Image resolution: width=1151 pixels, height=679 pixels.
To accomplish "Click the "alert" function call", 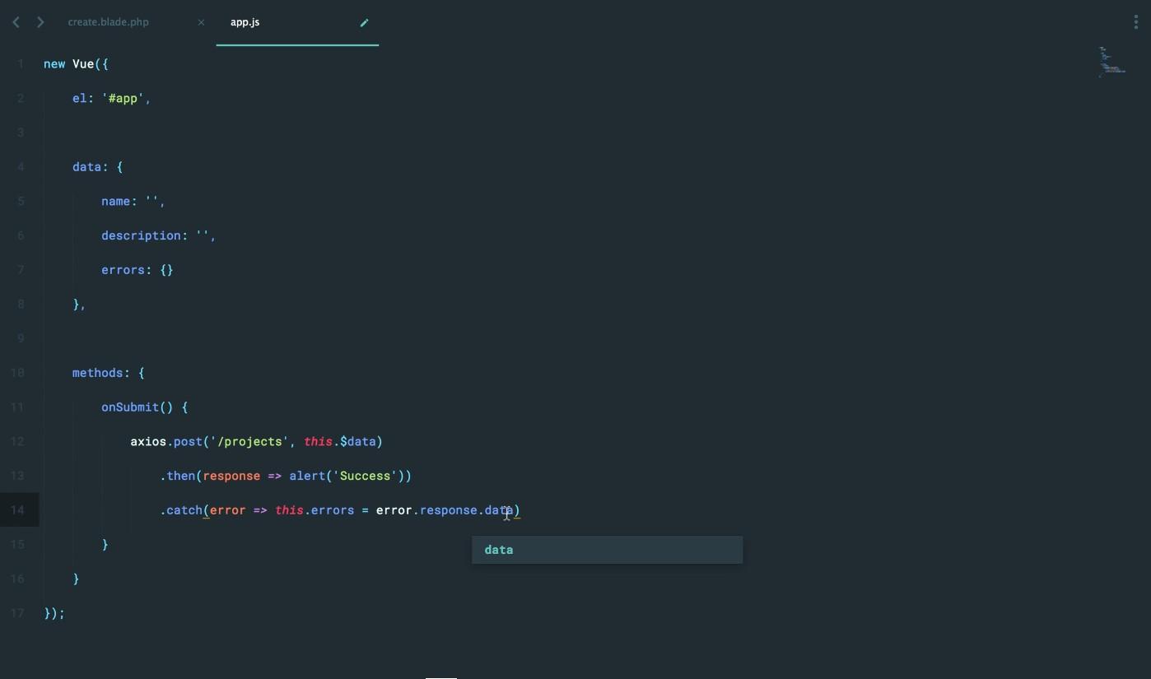I will click(307, 477).
